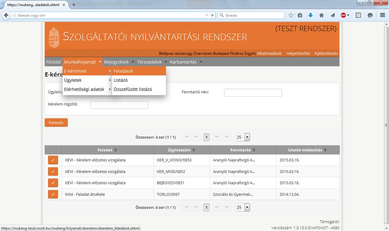Edit the KER_V_VONO/0853 row pencil icon
This screenshot has height=231, width=389.
coord(53,160)
